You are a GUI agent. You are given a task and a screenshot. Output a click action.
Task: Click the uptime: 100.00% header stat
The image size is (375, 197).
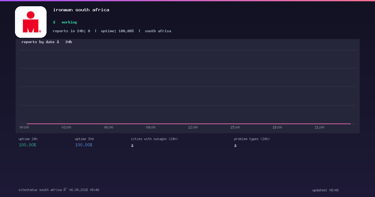tap(117, 31)
